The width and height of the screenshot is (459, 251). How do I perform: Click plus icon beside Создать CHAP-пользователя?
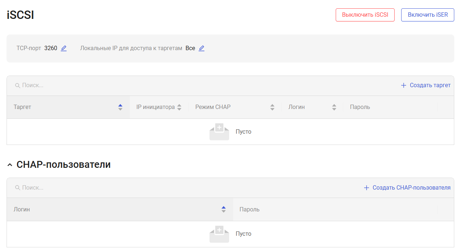click(x=366, y=188)
